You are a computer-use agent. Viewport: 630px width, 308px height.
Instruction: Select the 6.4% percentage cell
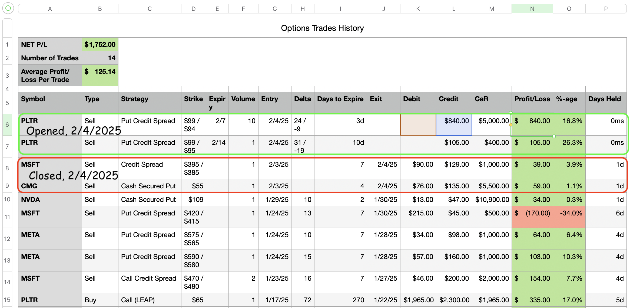[569, 239]
